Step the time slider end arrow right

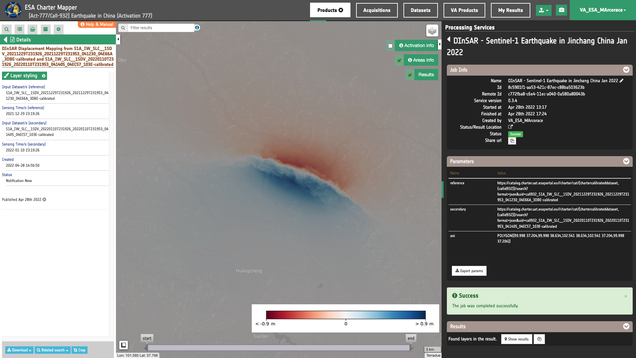tap(412, 348)
